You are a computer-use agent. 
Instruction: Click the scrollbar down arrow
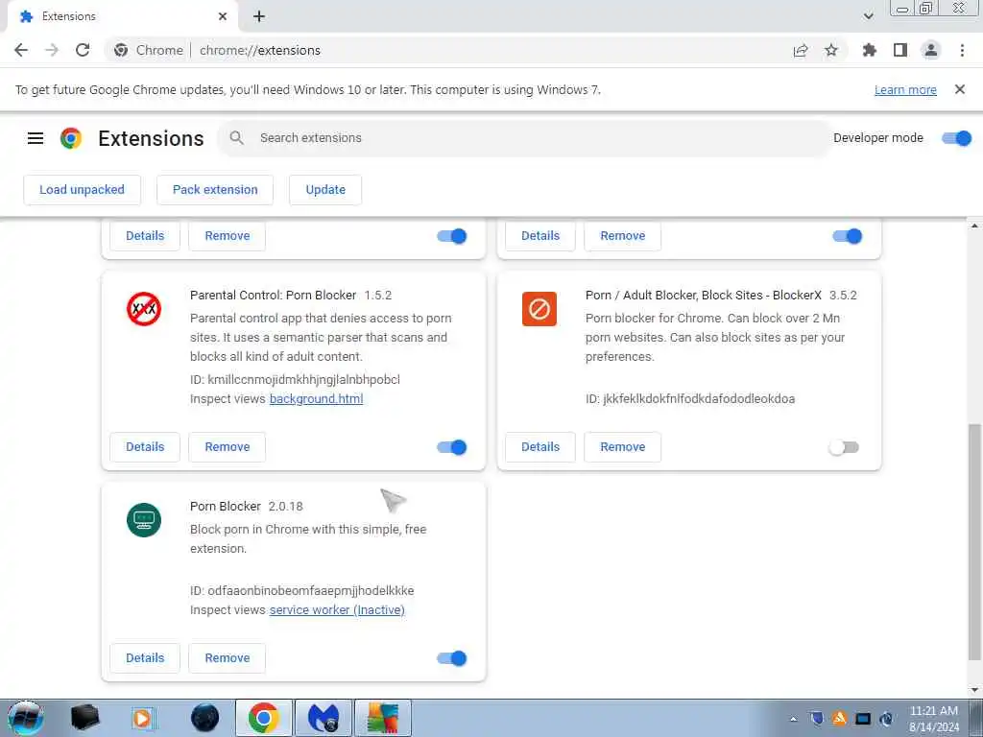click(x=975, y=690)
